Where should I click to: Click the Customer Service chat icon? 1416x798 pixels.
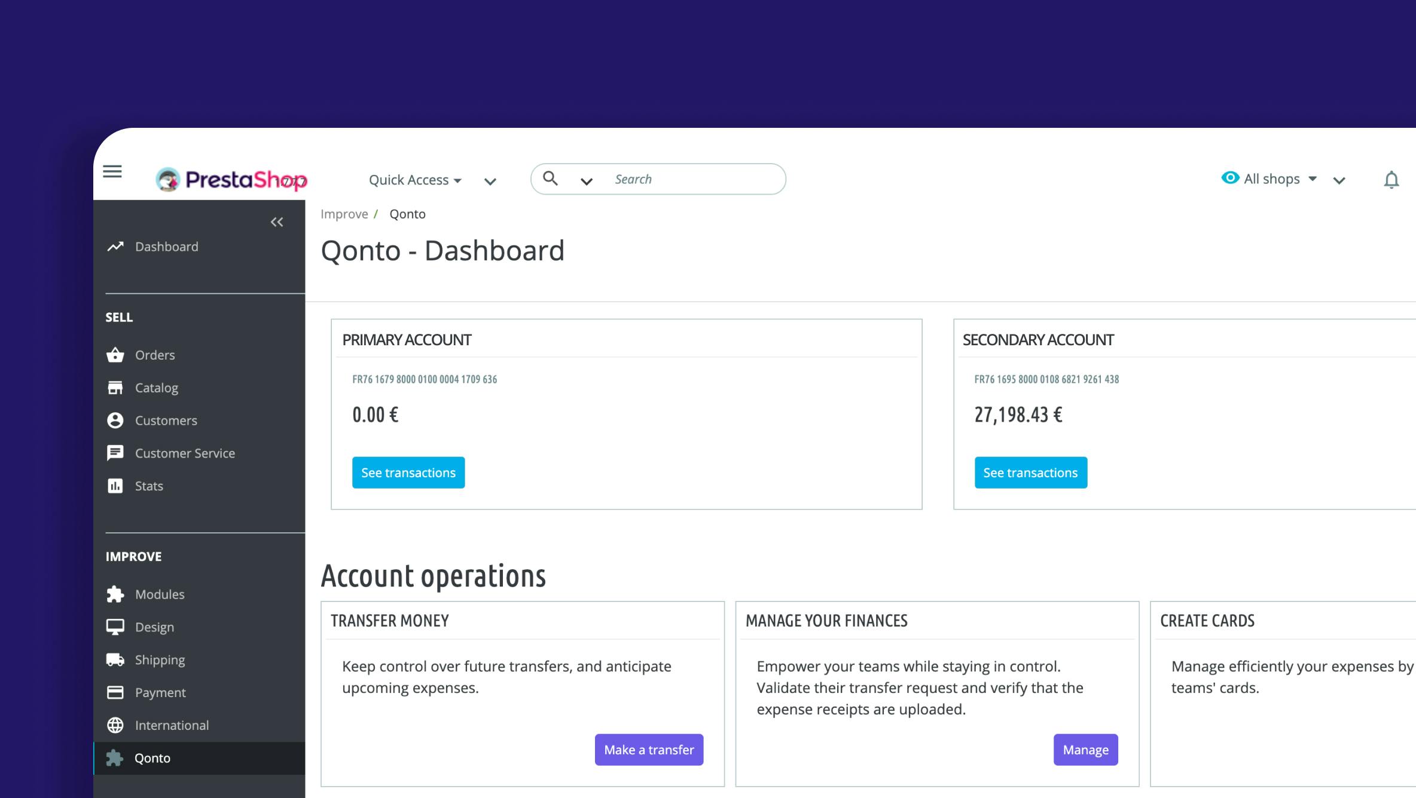(115, 453)
